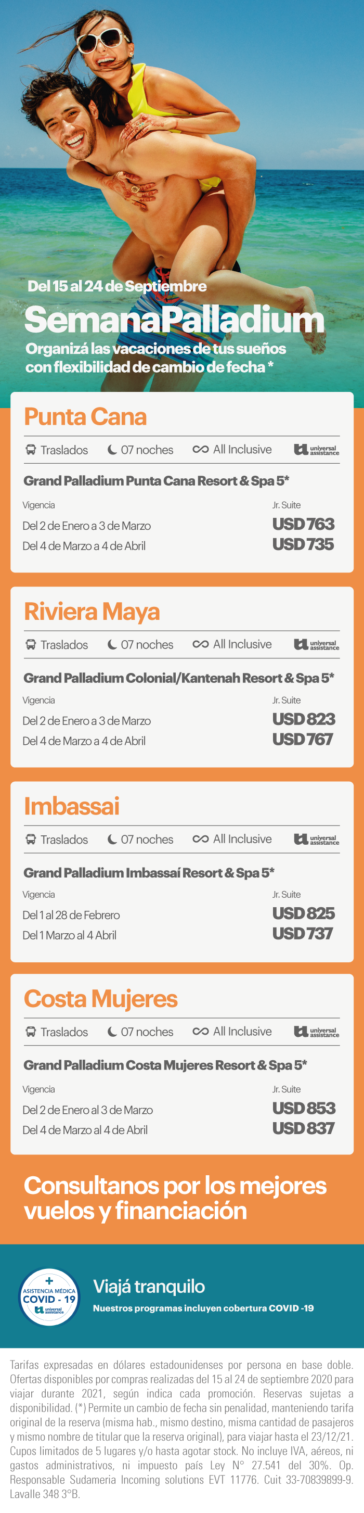364x1513 pixels.
Task: Open the Imbassai destination heading
Action: coord(72,806)
